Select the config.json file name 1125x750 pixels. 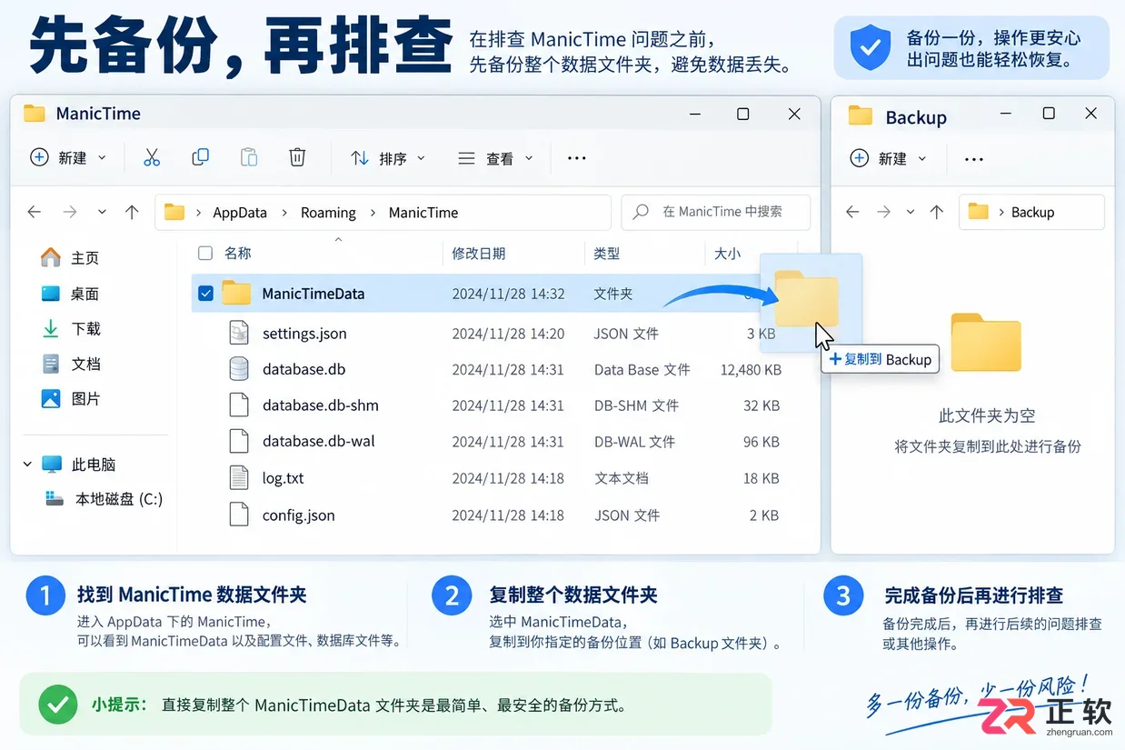(x=299, y=515)
